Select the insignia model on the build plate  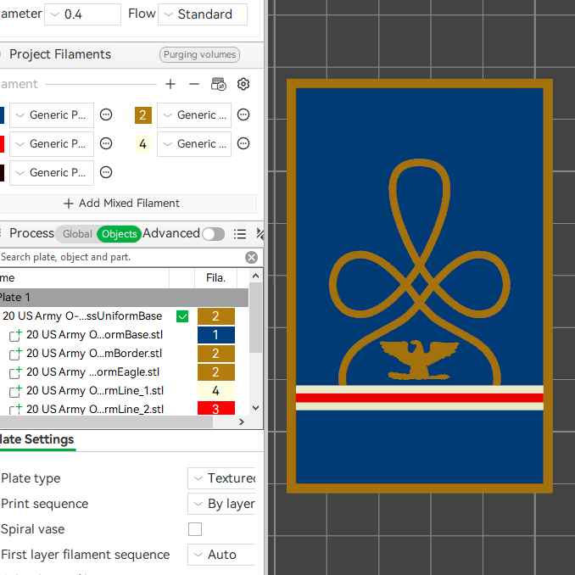click(420, 286)
